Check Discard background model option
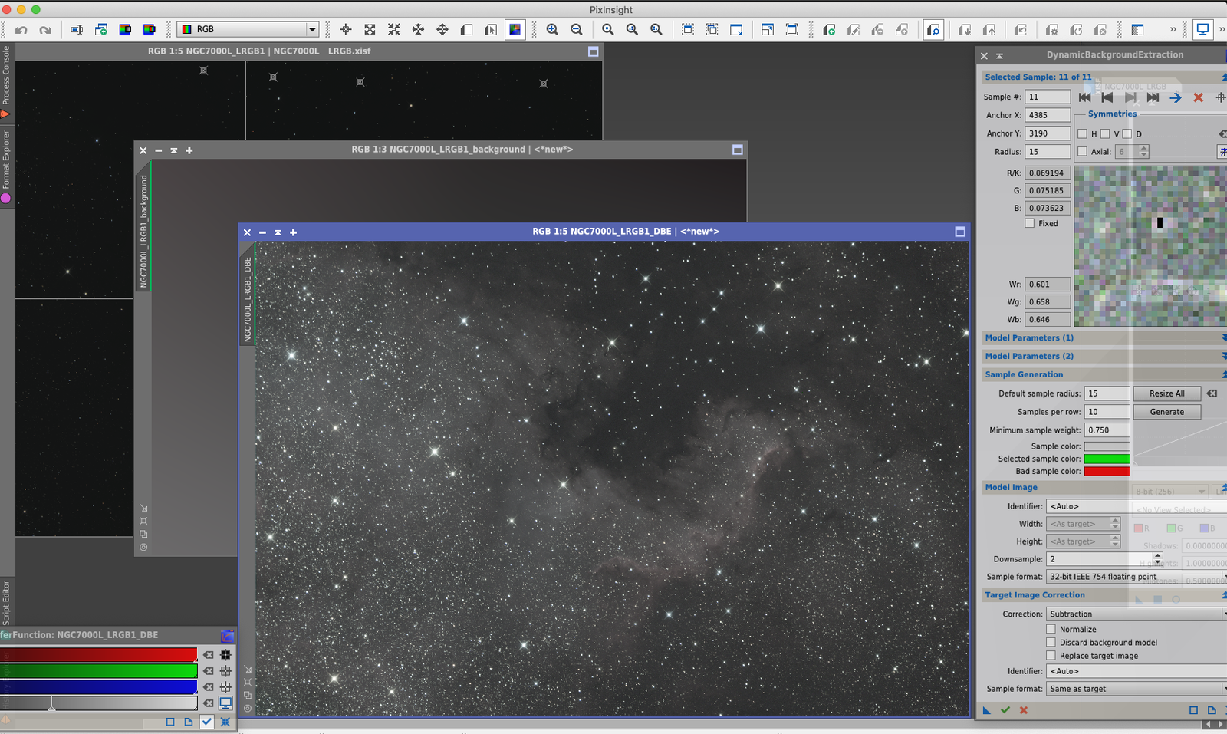Image resolution: width=1227 pixels, height=734 pixels. 1051,643
